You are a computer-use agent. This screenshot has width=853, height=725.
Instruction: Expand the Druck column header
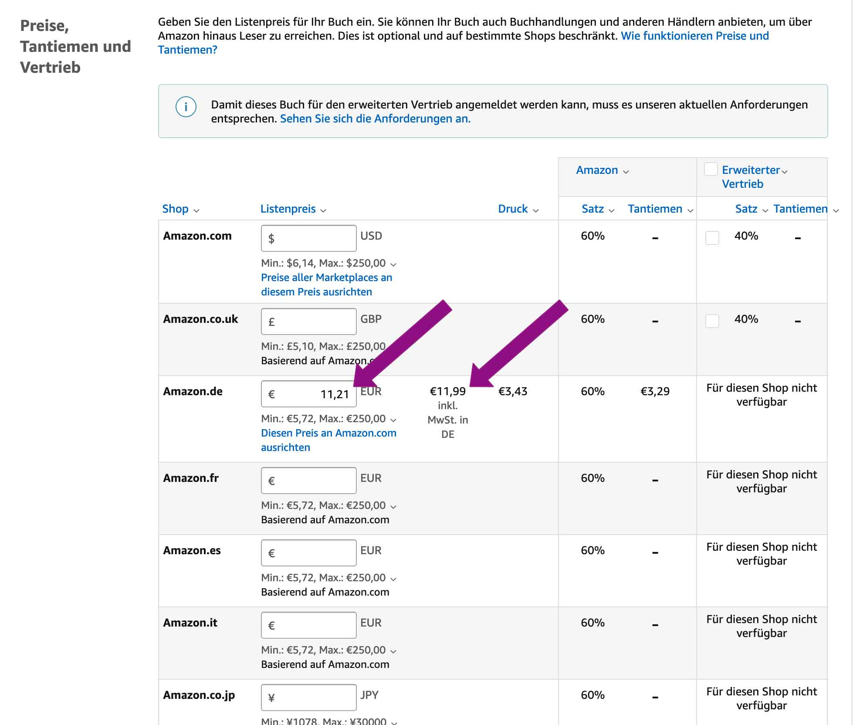click(535, 210)
